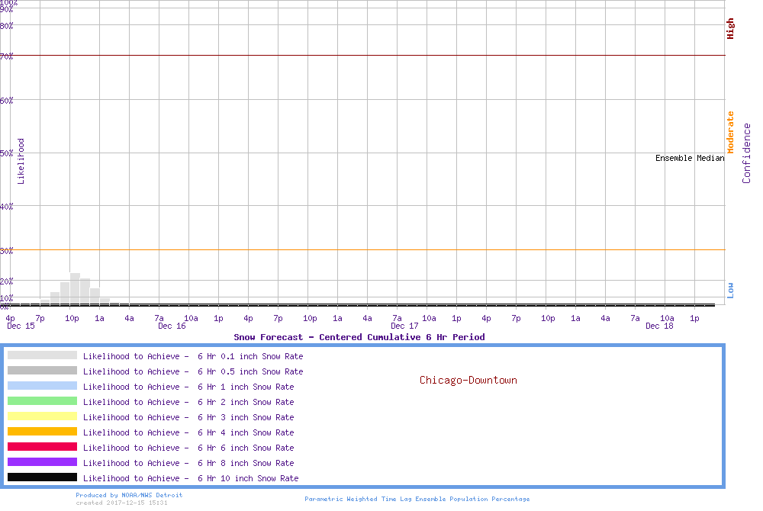Click the orange 4 inch snow rate swatch
Screen dimensions: 763x511
42,432
